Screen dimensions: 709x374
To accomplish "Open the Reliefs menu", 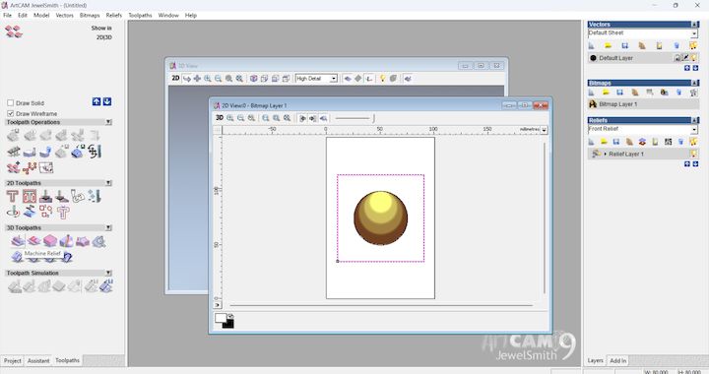I will coord(114,15).
